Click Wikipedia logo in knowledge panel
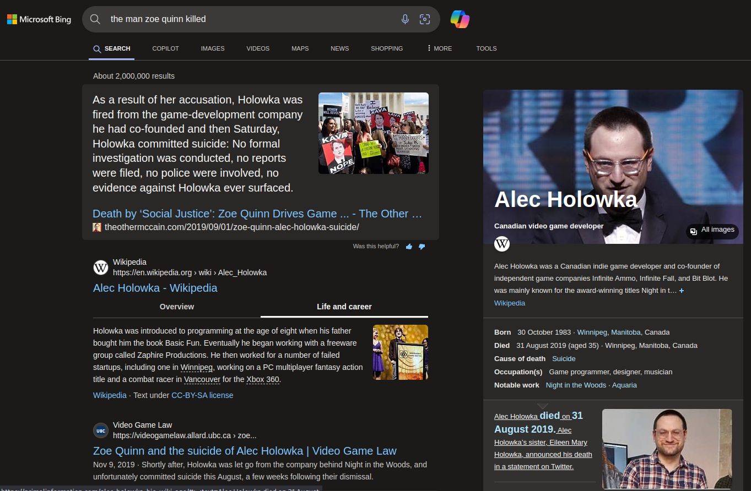Viewport: 751px width, 491px height. [x=502, y=244]
